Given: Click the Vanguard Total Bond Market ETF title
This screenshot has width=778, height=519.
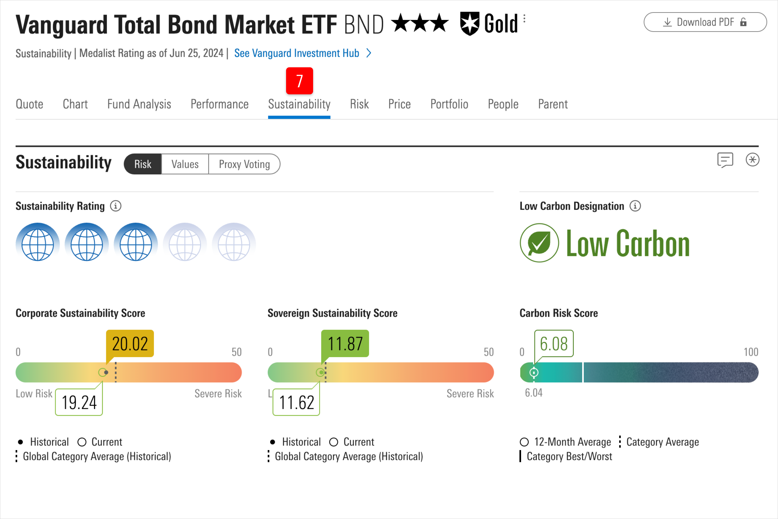Looking at the screenshot, I should click(176, 25).
